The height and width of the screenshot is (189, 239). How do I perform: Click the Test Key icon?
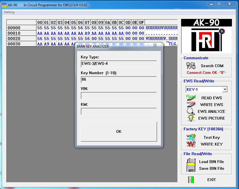(x=191, y=137)
